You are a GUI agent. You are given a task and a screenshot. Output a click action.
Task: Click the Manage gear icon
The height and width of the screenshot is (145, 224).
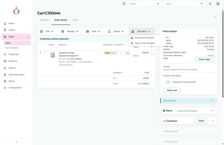pyautogui.click(x=62, y=31)
